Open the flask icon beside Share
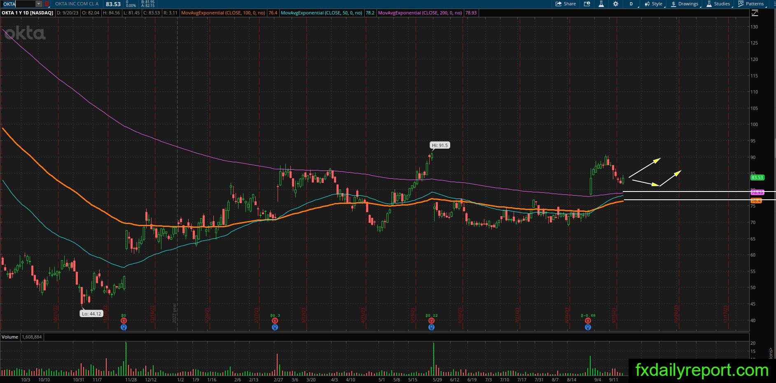This screenshot has width=776, height=383. tap(601, 4)
